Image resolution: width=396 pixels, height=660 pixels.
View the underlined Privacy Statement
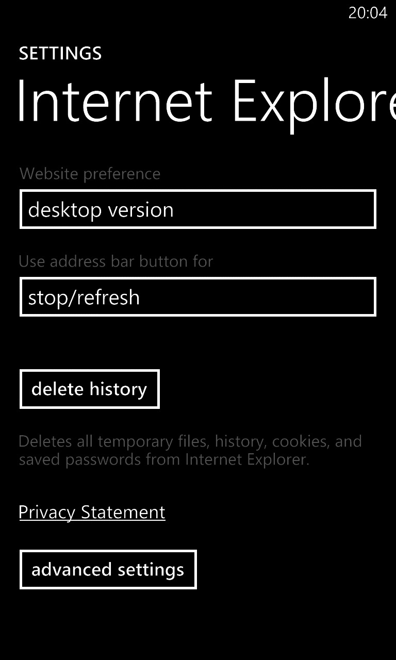[x=92, y=513]
